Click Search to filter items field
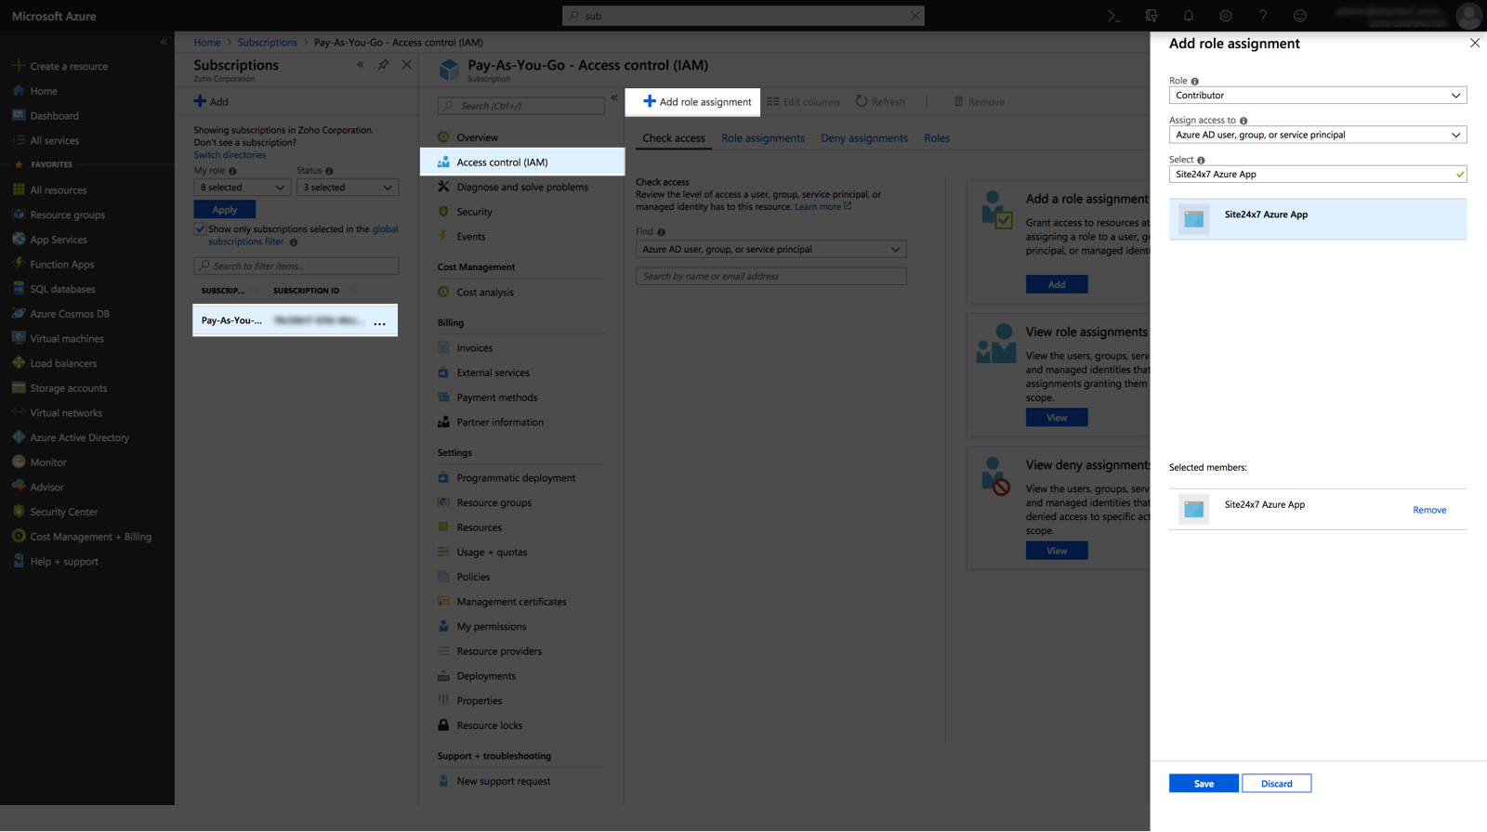Viewport: 1487px width, 832px height. coord(296,266)
